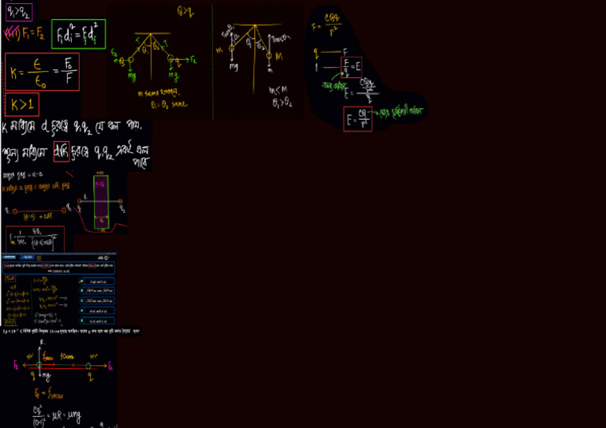Click the left pendulum mg label
This screenshot has height=428, width=606.
(x=132, y=76)
